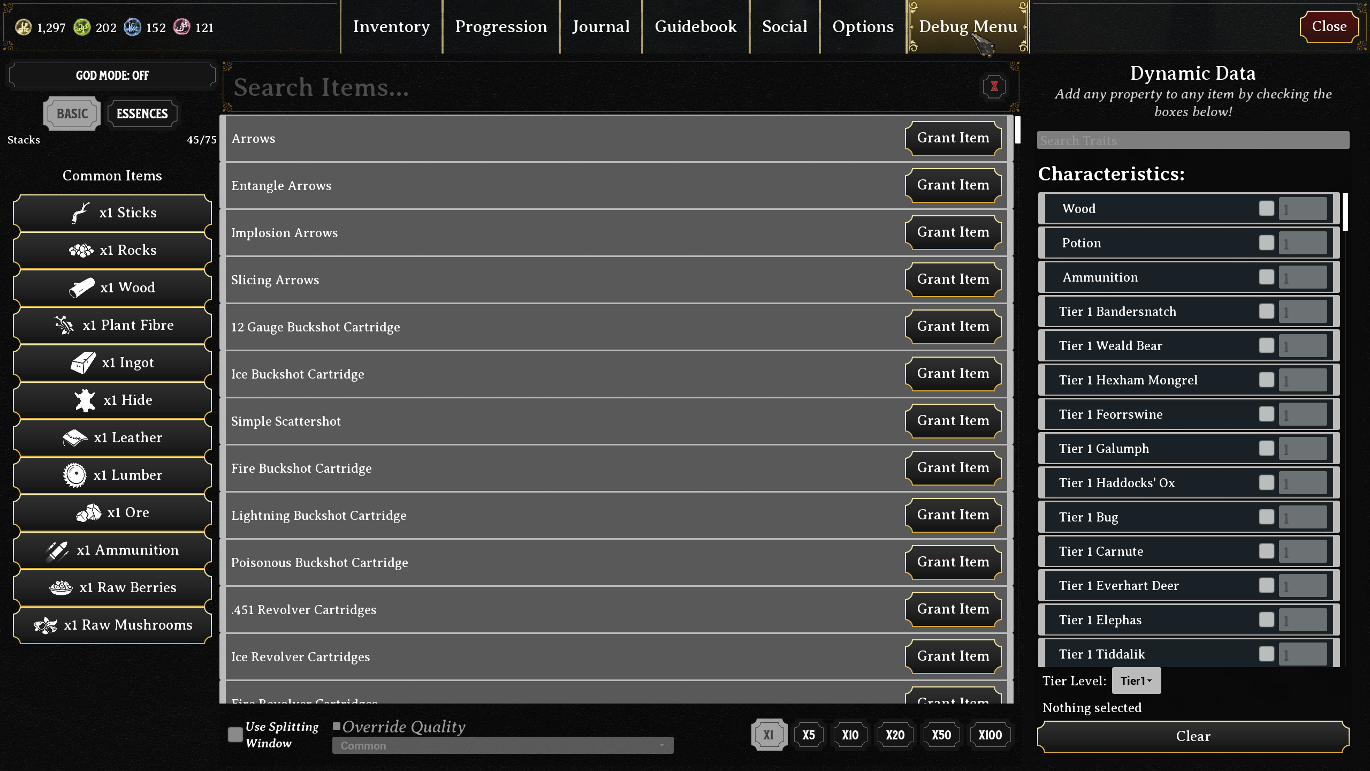
Task: Click the Ingot bar icon
Action: point(83,362)
